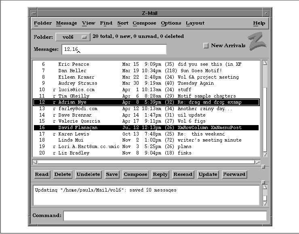Click output pane scroll up arrow
This screenshot has height=234, width=299.
265,187
